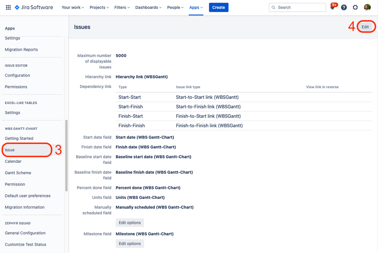This screenshot has width=378, height=253.
Task: Click the Start-Finish dependency row
Action: pyautogui.click(x=244, y=107)
